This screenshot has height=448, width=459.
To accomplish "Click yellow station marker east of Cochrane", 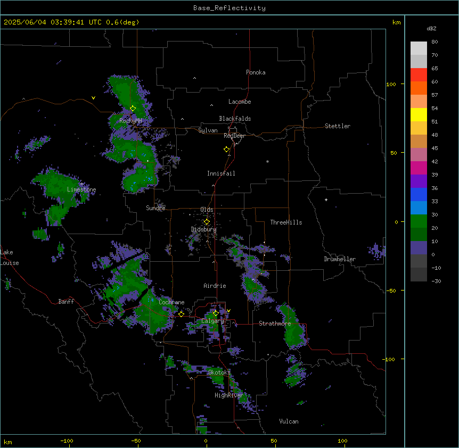I will click(181, 314).
